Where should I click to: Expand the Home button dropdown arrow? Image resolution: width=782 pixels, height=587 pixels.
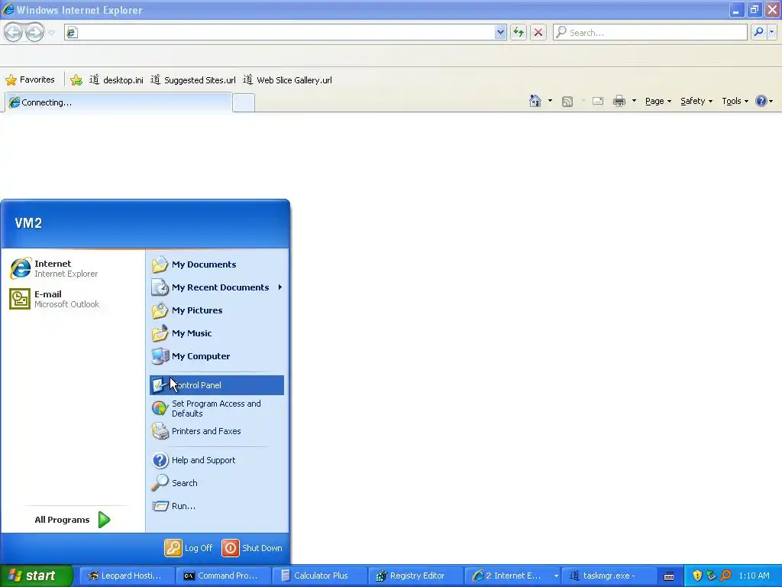click(x=550, y=101)
